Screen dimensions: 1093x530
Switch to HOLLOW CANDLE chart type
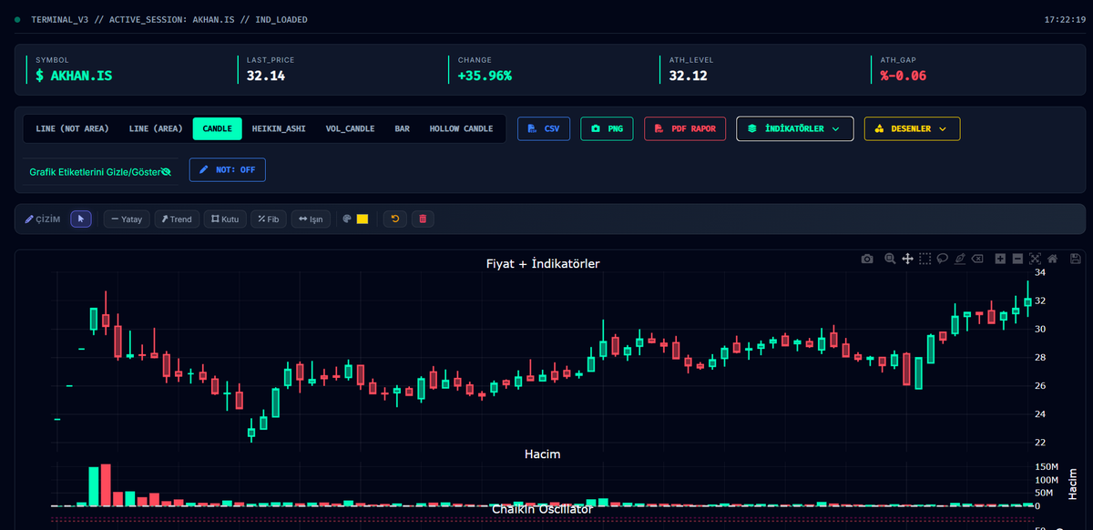coord(461,128)
